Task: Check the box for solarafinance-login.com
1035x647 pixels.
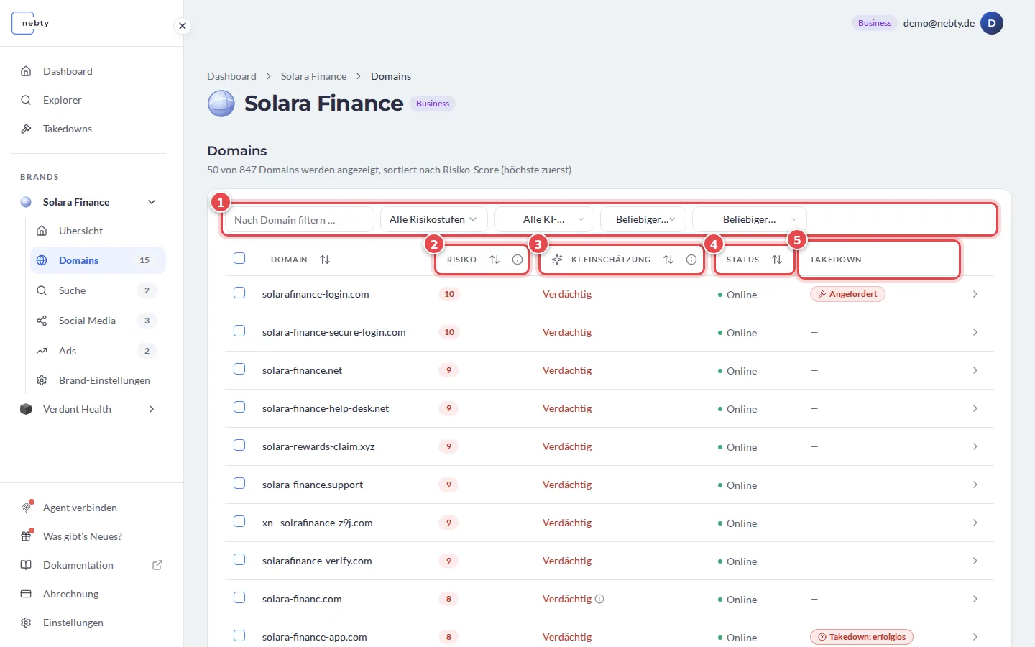Action: [x=239, y=293]
